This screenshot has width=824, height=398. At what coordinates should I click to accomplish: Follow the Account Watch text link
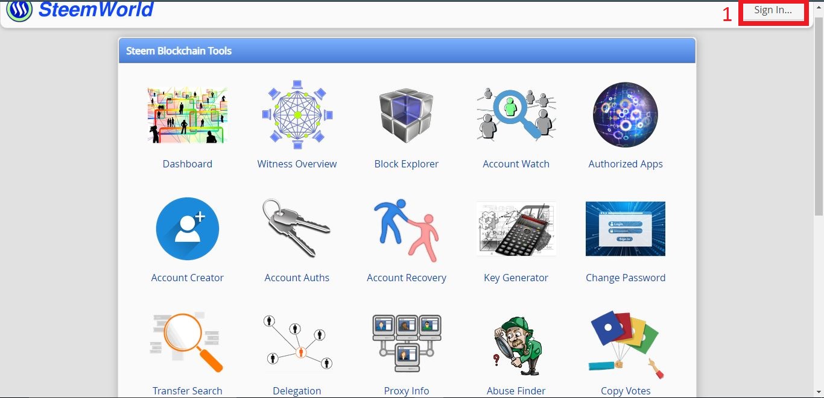[516, 164]
